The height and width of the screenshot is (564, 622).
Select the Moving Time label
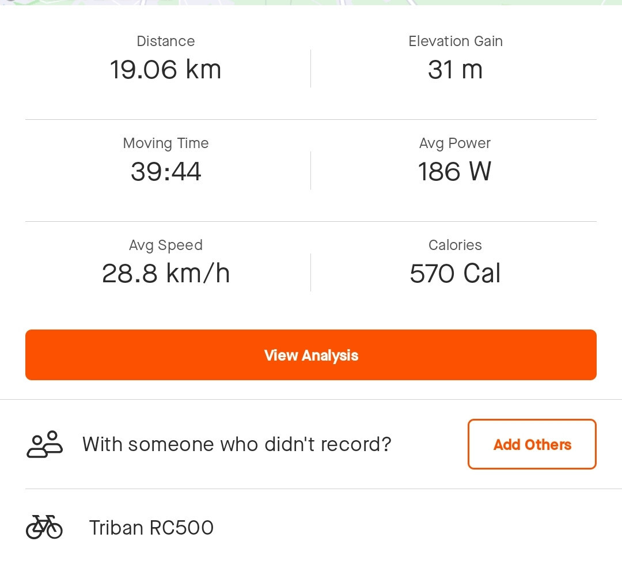coord(166,143)
